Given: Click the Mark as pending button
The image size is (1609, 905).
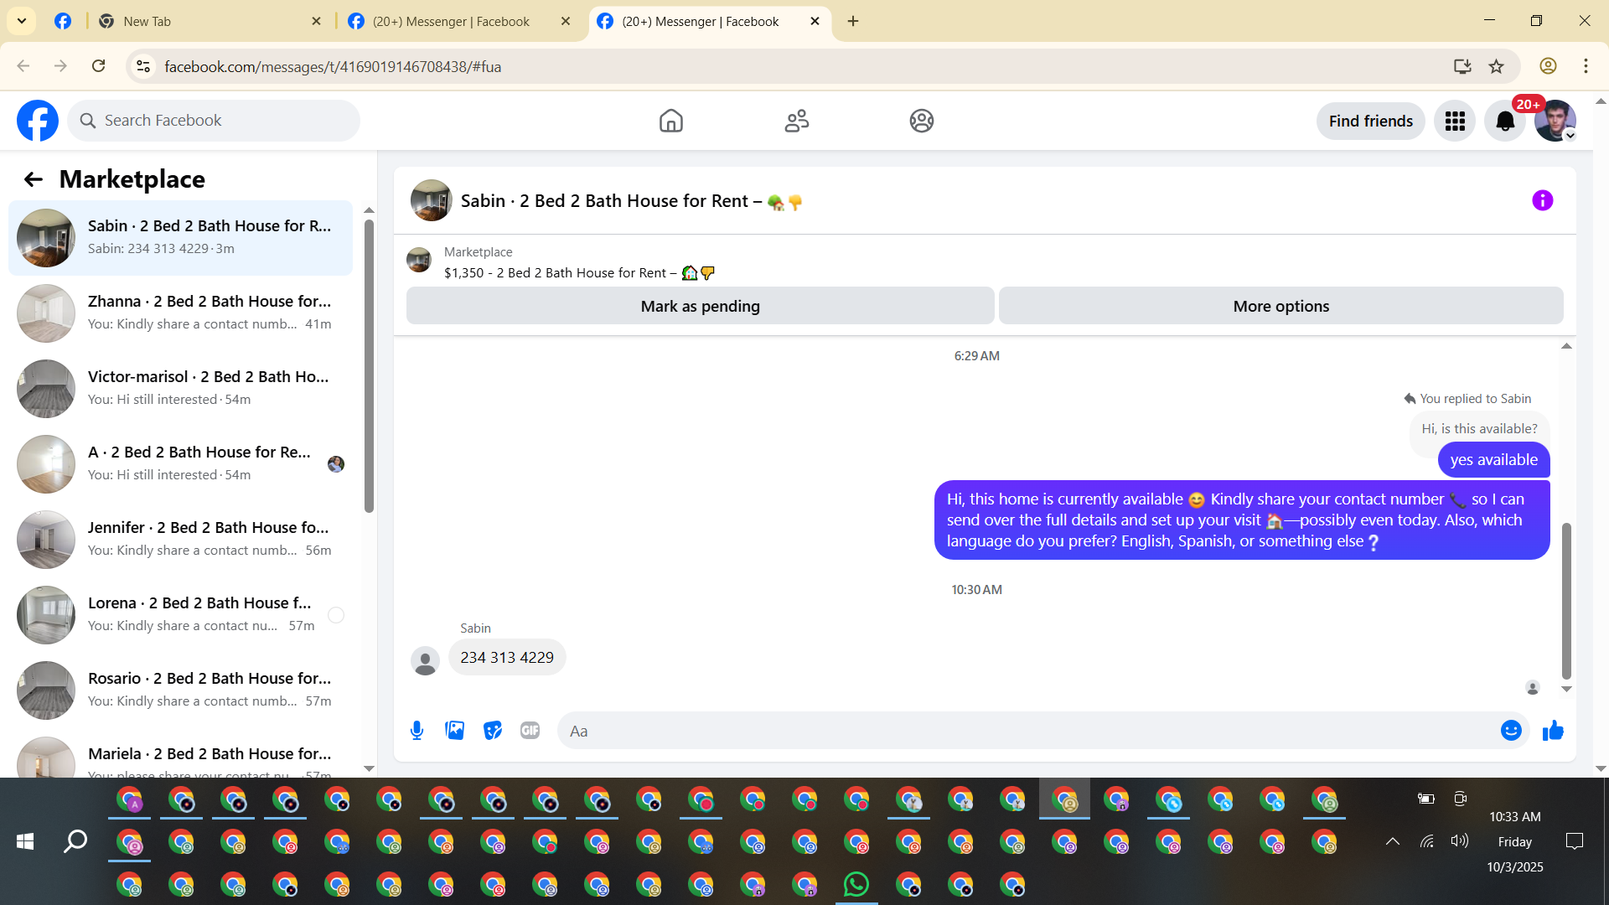Looking at the screenshot, I should coord(701,306).
